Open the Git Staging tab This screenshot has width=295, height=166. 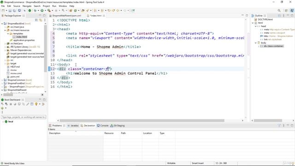point(118,125)
